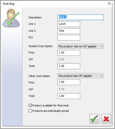
Task: Open the Student Cost Option dropdown
Action: (x=81, y=46)
